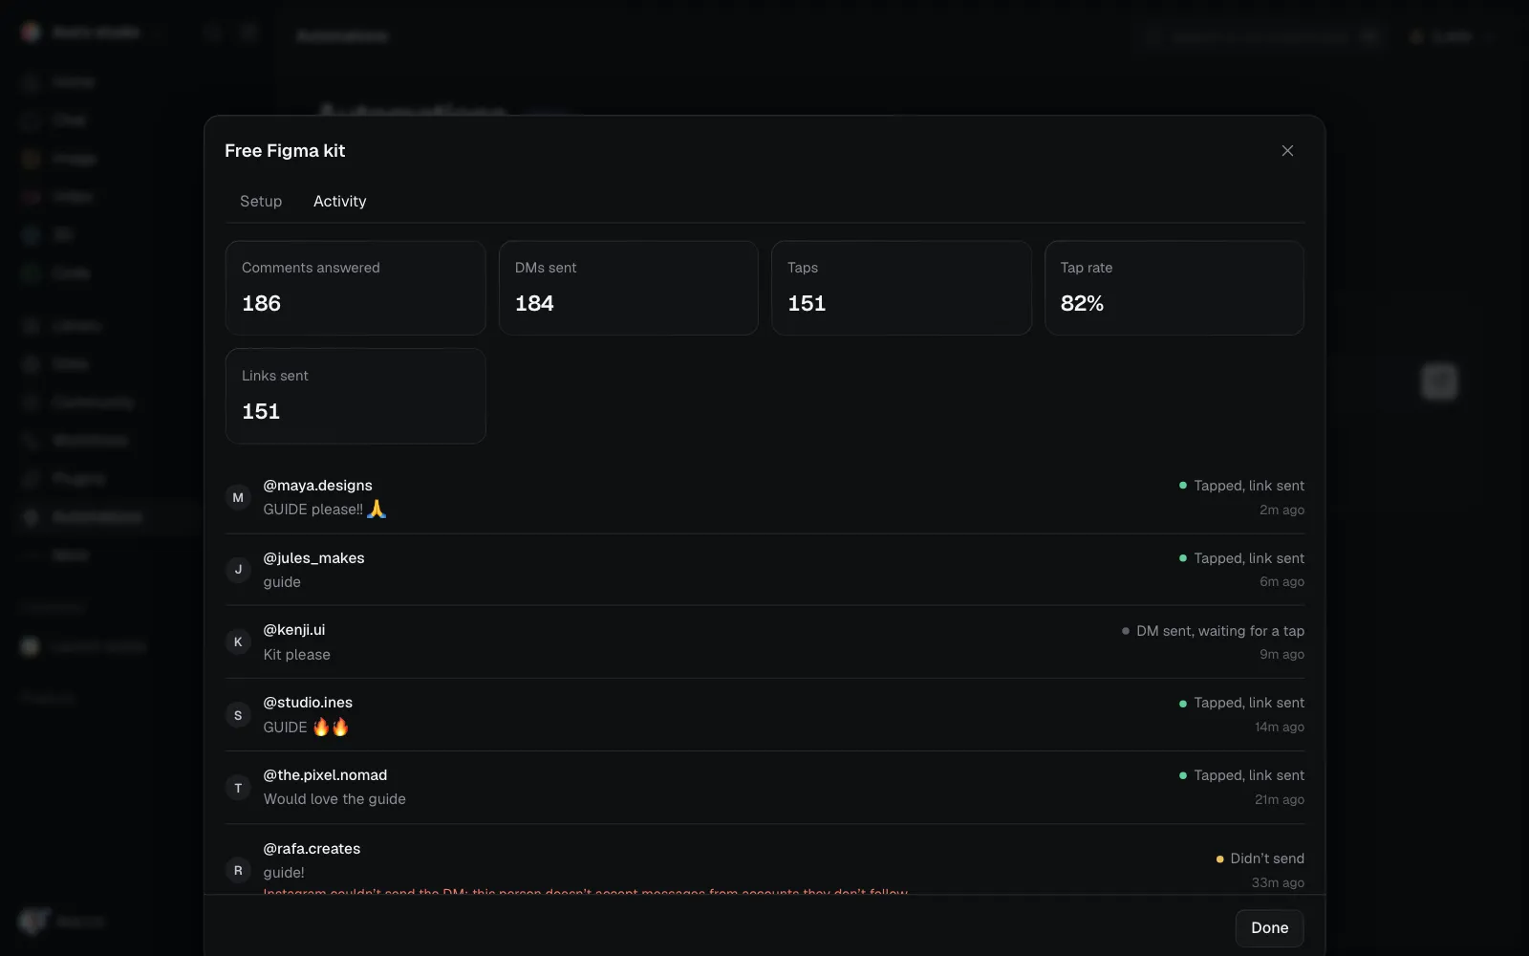The height and width of the screenshot is (956, 1529).
Task: Switch to the Setup tab
Action: [261, 201]
